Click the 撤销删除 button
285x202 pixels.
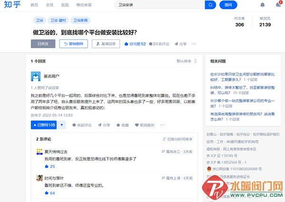coord(74,44)
